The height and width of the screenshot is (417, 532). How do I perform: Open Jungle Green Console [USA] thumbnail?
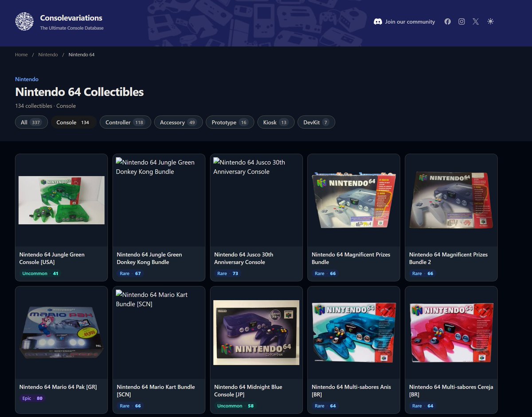[62, 200]
